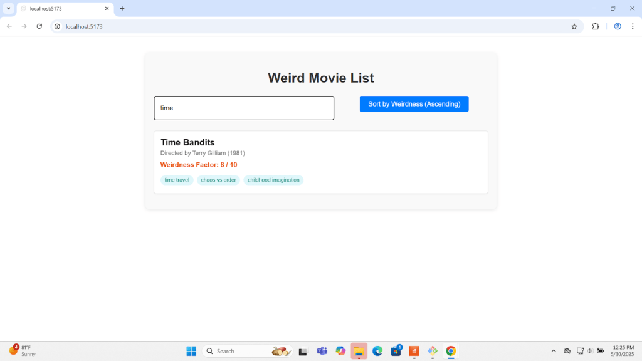Click the back navigation arrow
This screenshot has height=361, width=642.
click(9, 26)
